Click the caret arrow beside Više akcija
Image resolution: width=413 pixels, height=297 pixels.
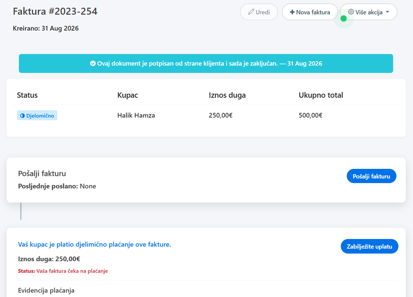[388, 12]
